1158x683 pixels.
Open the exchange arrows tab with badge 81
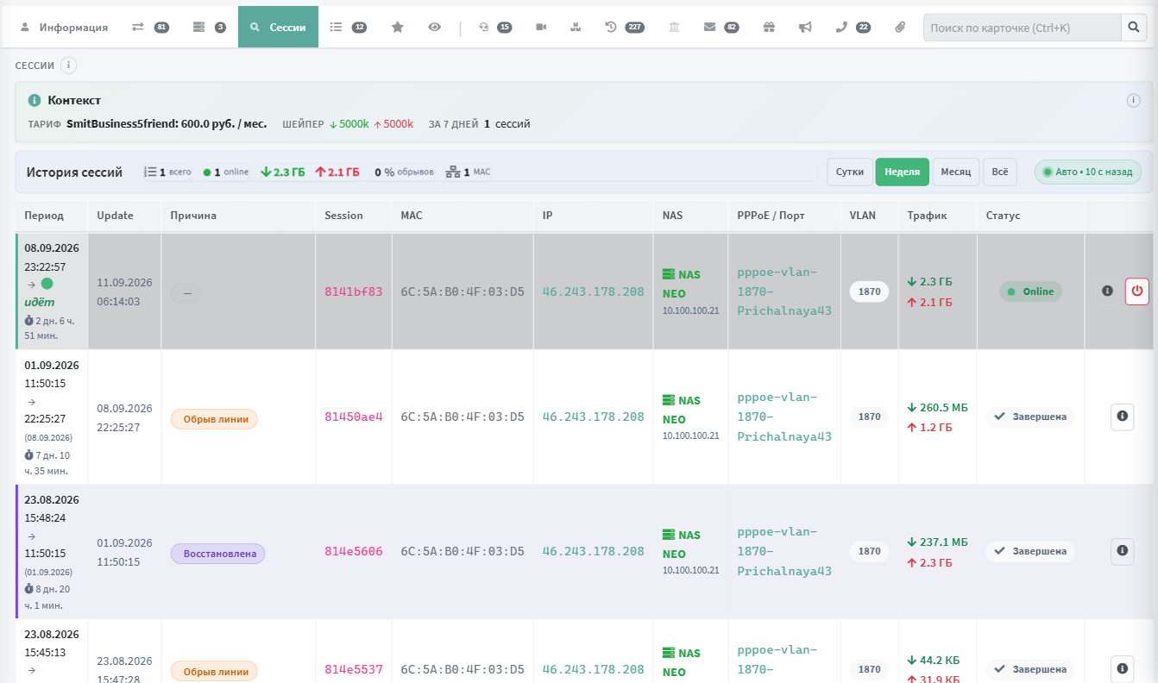[149, 27]
